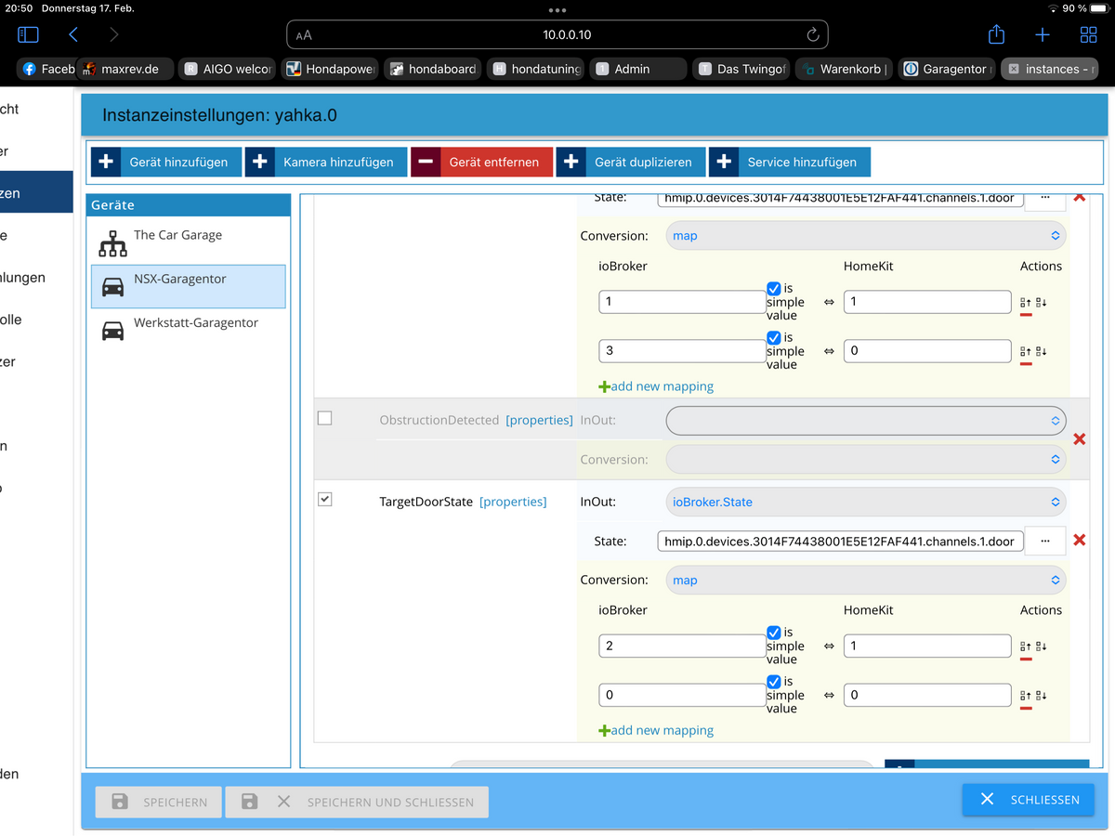Select The Car Garage bridge device
The width and height of the screenshot is (1115, 836).
click(188, 242)
